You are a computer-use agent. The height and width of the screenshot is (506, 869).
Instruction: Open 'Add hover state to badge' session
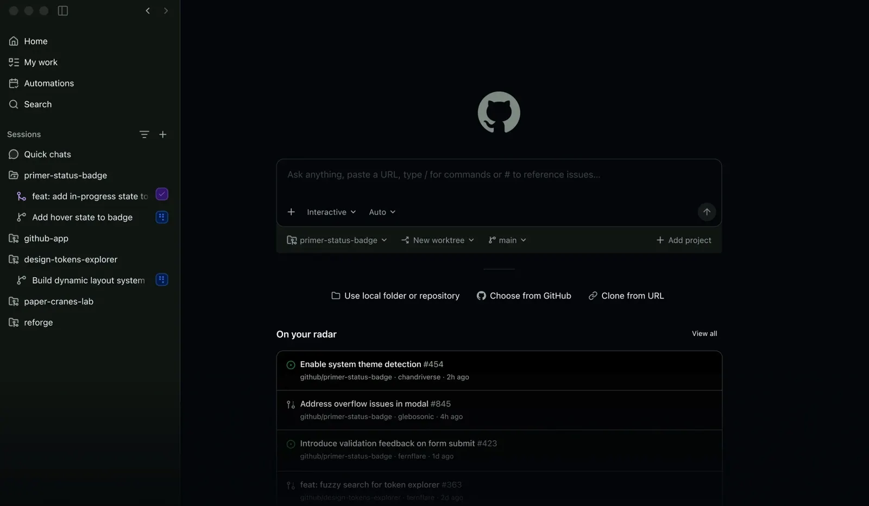coord(82,217)
